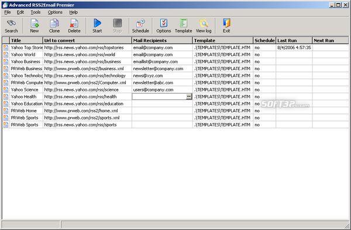
Task: Select news@xyz.com recipient cell
Action: [x=162, y=75]
